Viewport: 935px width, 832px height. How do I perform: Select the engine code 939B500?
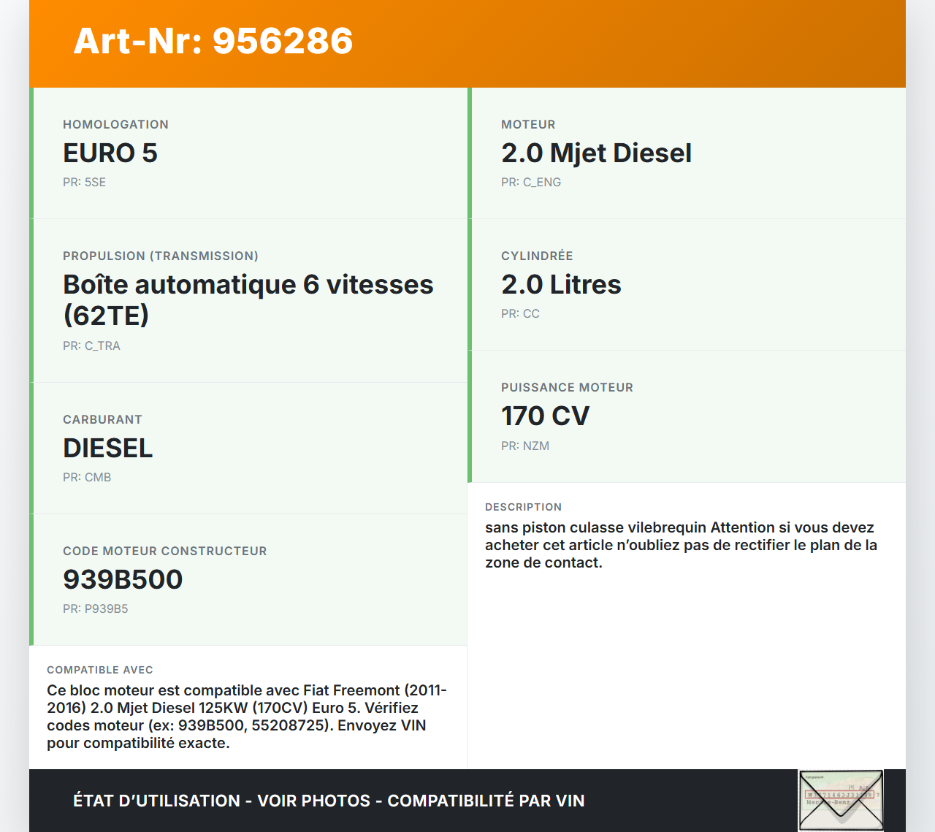tap(123, 579)
